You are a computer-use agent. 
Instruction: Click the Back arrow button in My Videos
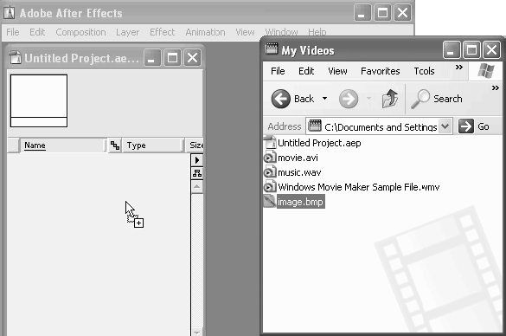(280, 99)
